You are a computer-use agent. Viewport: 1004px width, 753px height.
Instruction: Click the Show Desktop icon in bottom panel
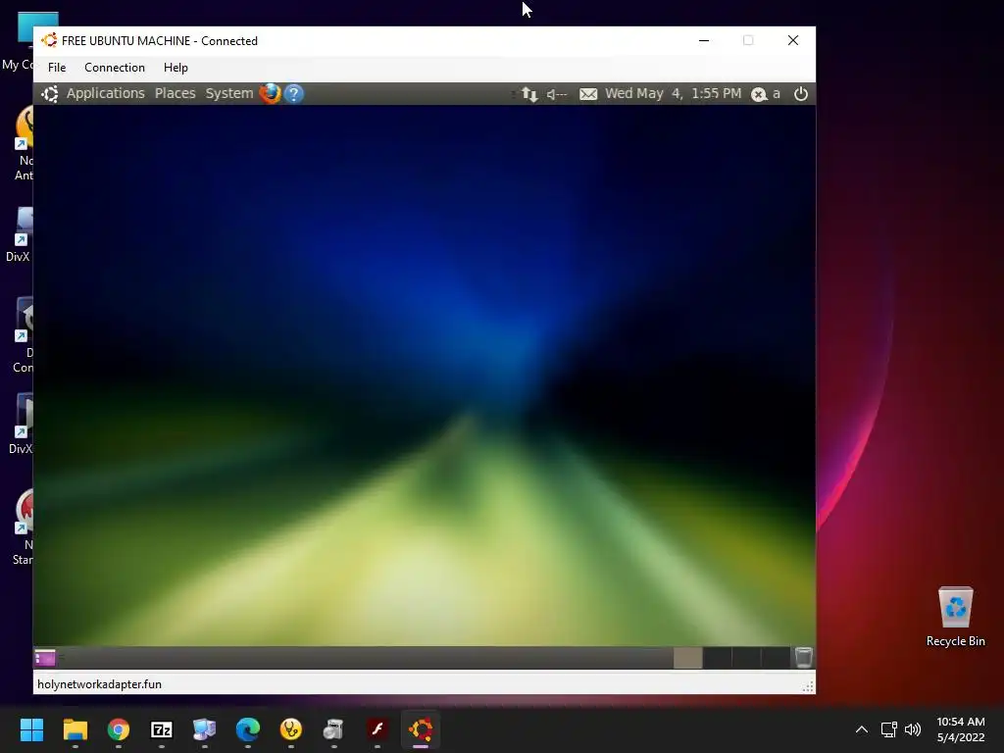[x=45, y=658]
